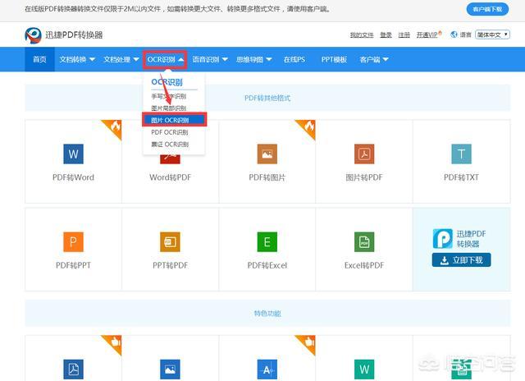Image resolution: width=525 pixels, height=381 pixels.
Task: Open the PDF转Word converter icon
Action: point(73,154)
